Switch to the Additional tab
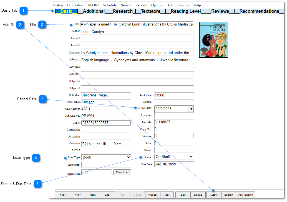The height and width of the screenshot is (202, 287). (94, 11)
